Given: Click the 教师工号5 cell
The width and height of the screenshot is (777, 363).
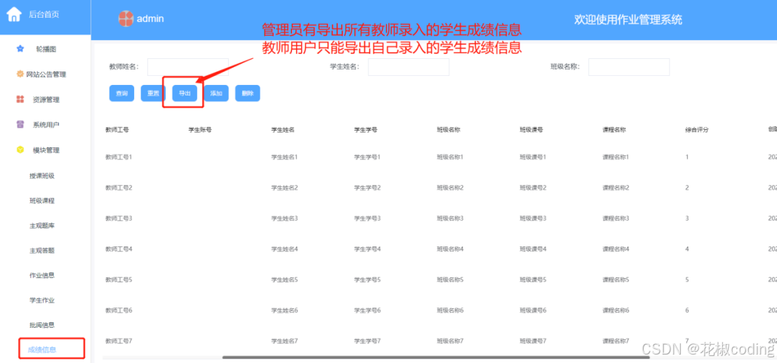Looking at the screenshot, I should click(x=119, y=279).
